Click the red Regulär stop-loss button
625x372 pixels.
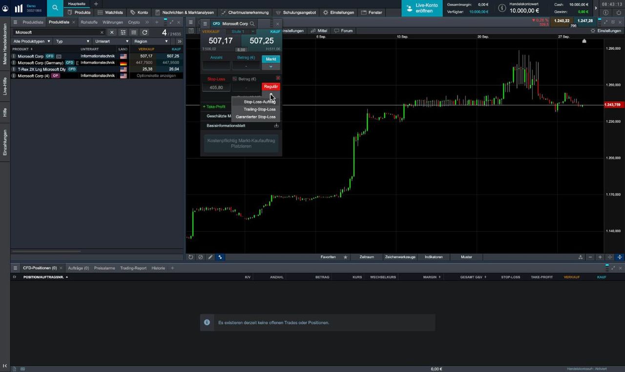271,87
